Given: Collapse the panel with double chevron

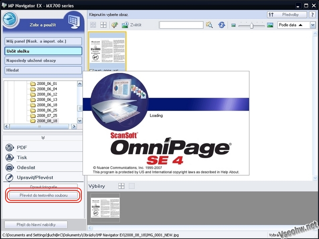Looking at the screenshot, I should pos(43,138).
